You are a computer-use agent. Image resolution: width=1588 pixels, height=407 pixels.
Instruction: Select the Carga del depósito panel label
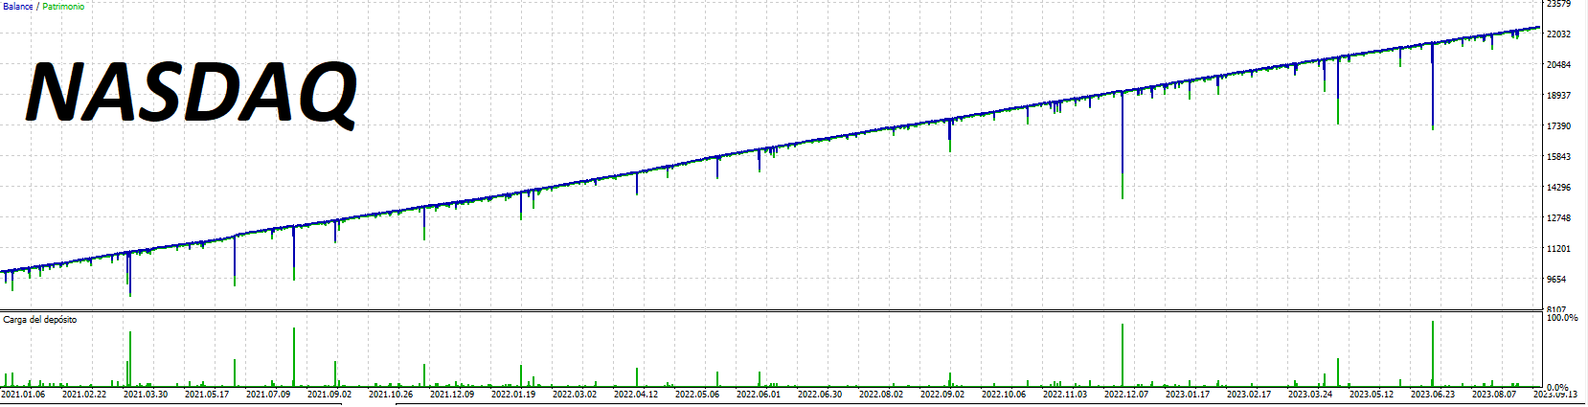[40, 319]
